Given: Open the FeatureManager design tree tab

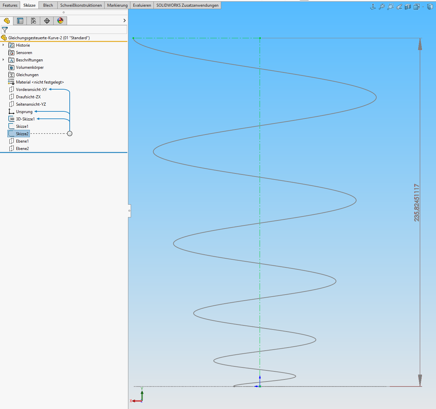Looking at the screenshot, I should (x=7, y=21).
